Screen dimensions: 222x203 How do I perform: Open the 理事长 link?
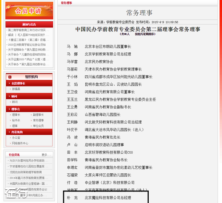(x=16, y=115)
